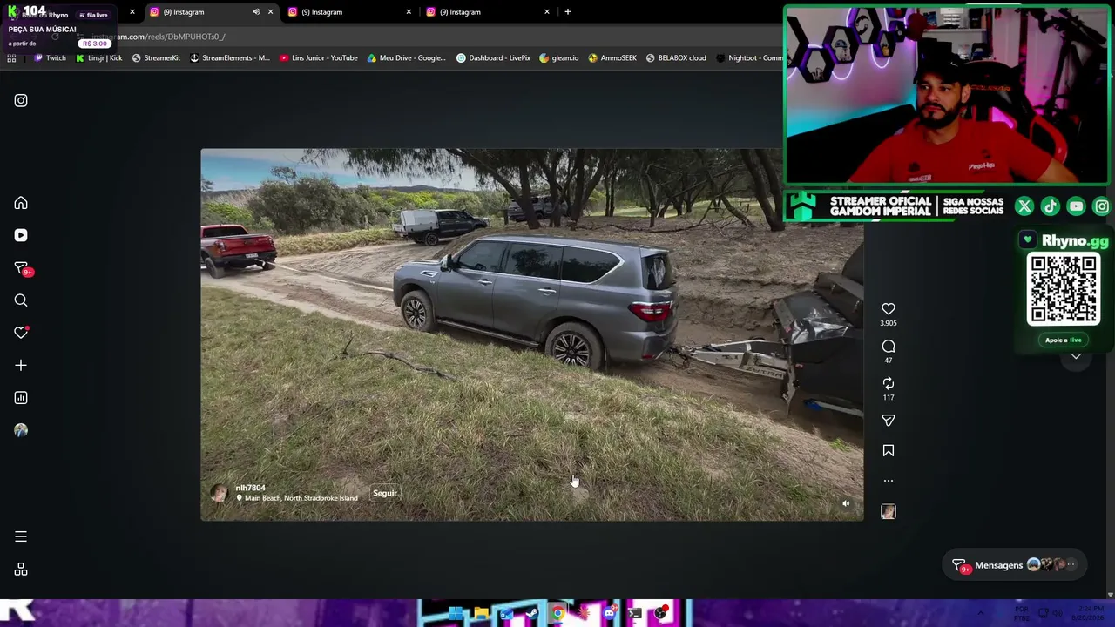The width and height of the screenshot is (1115, 627).
Task: Open the Linsjr | Kick bookmark
Action: coord(99,58)
